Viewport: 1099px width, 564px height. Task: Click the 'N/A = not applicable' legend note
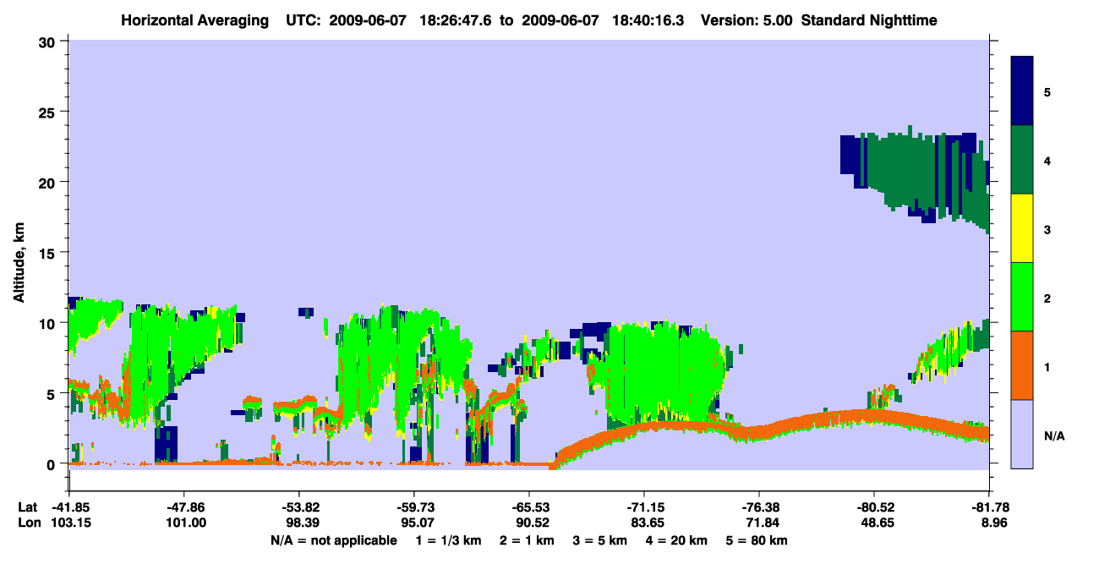point(334,540)
